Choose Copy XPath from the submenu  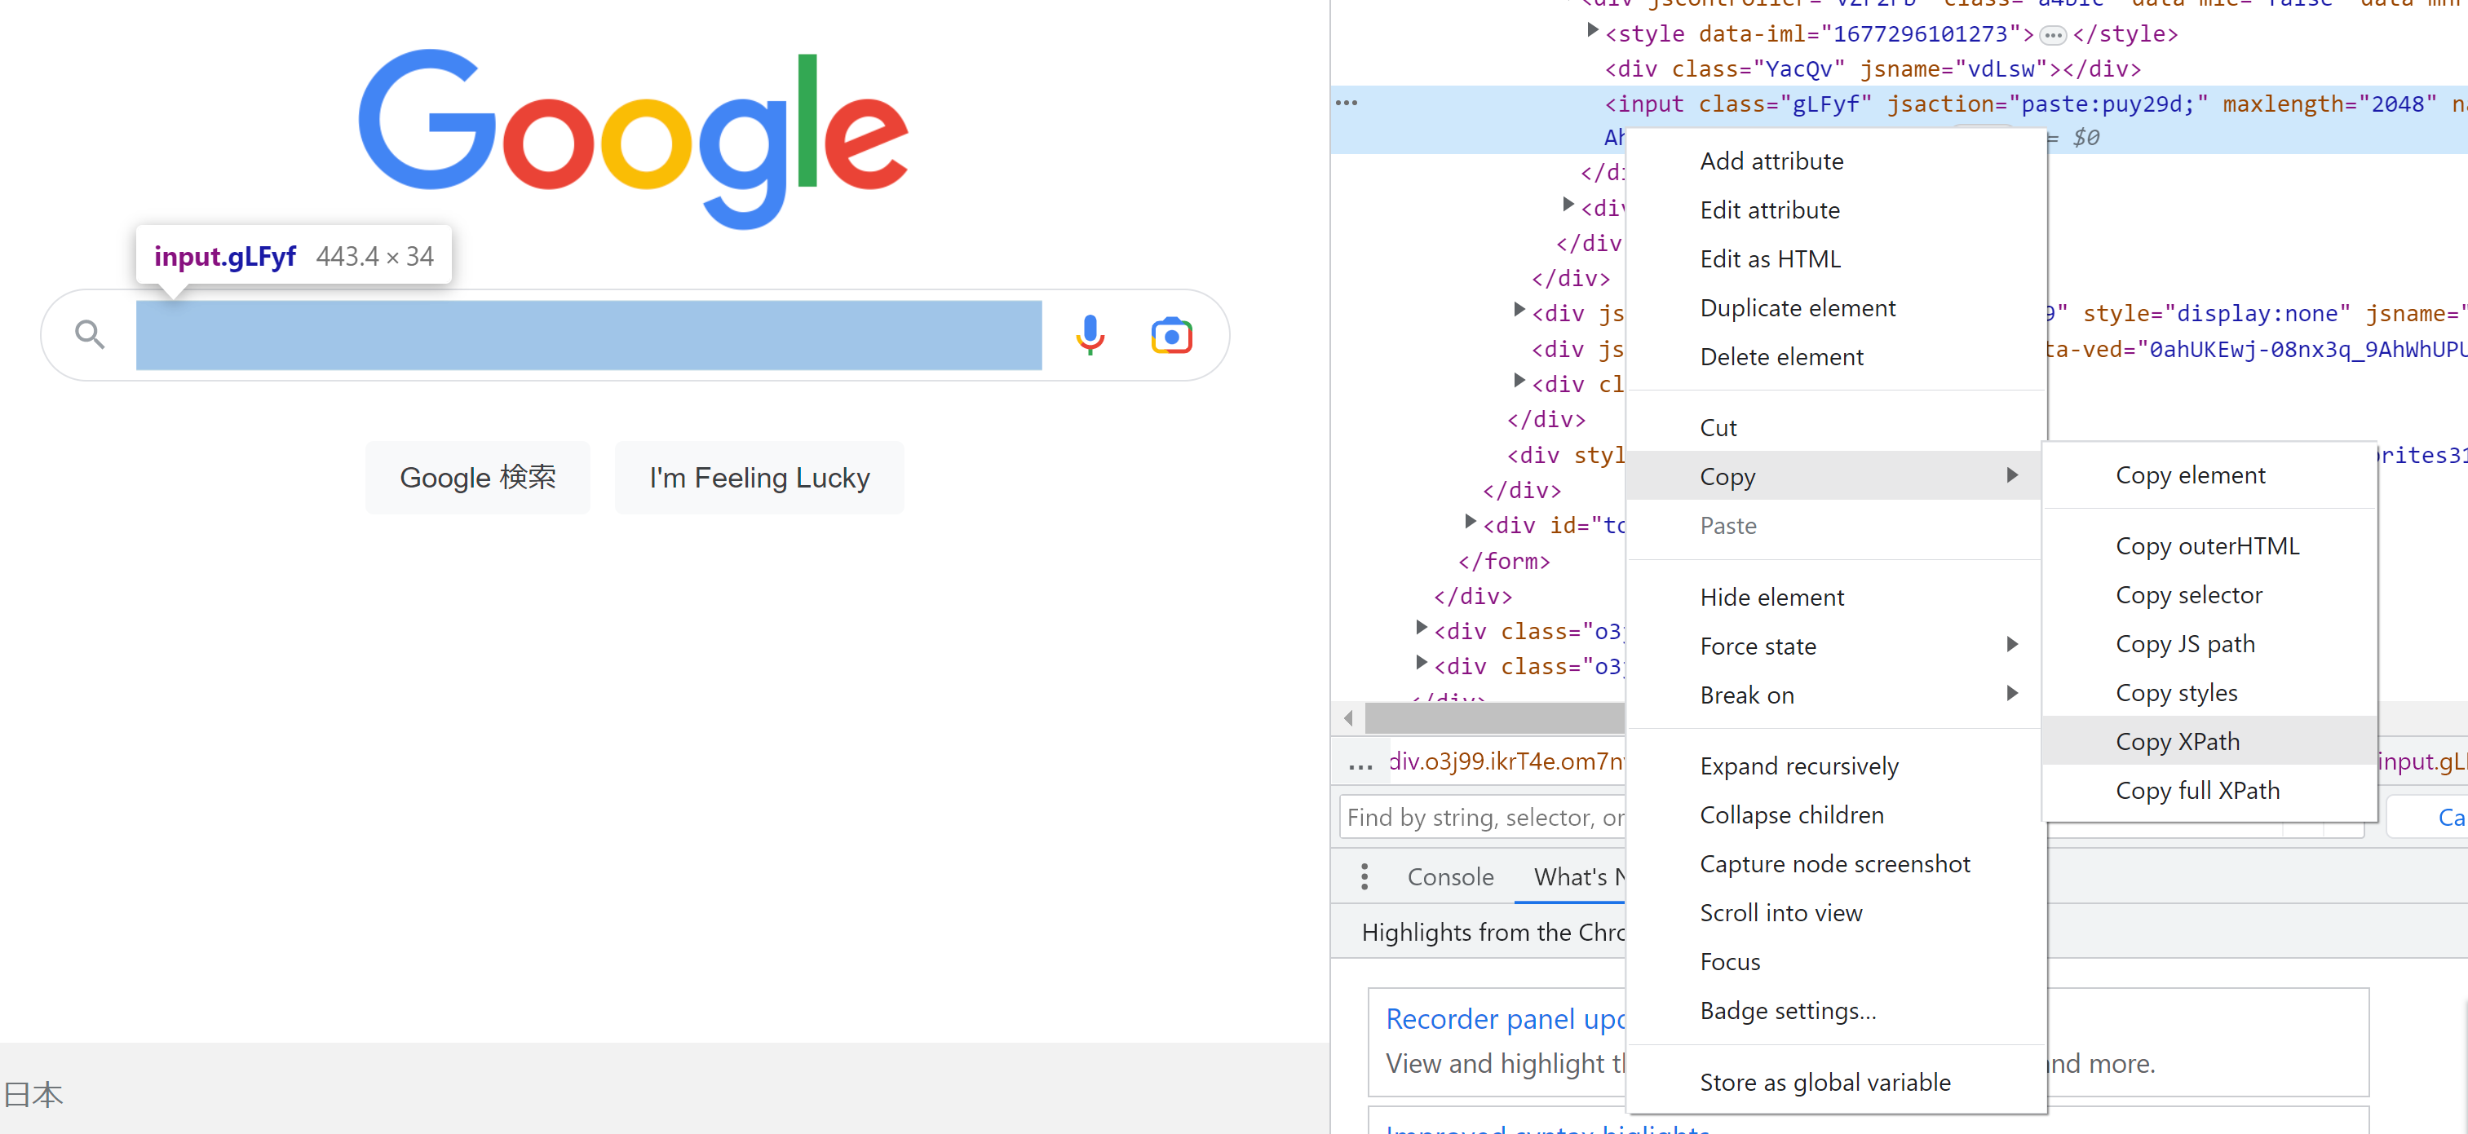(2177, 741)
